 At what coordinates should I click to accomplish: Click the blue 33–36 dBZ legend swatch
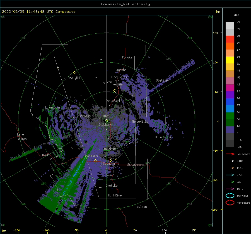230,102
